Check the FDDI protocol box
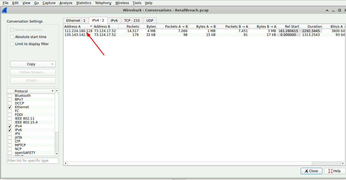This screenshot has height=180, width=346. [x=10, y=115]
